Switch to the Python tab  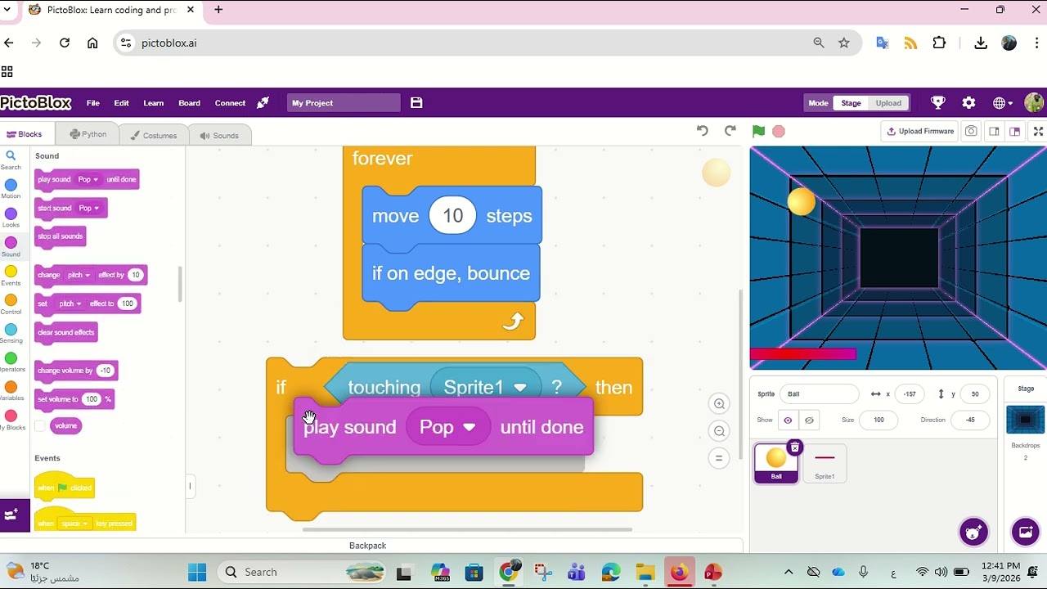click(88, 134)
